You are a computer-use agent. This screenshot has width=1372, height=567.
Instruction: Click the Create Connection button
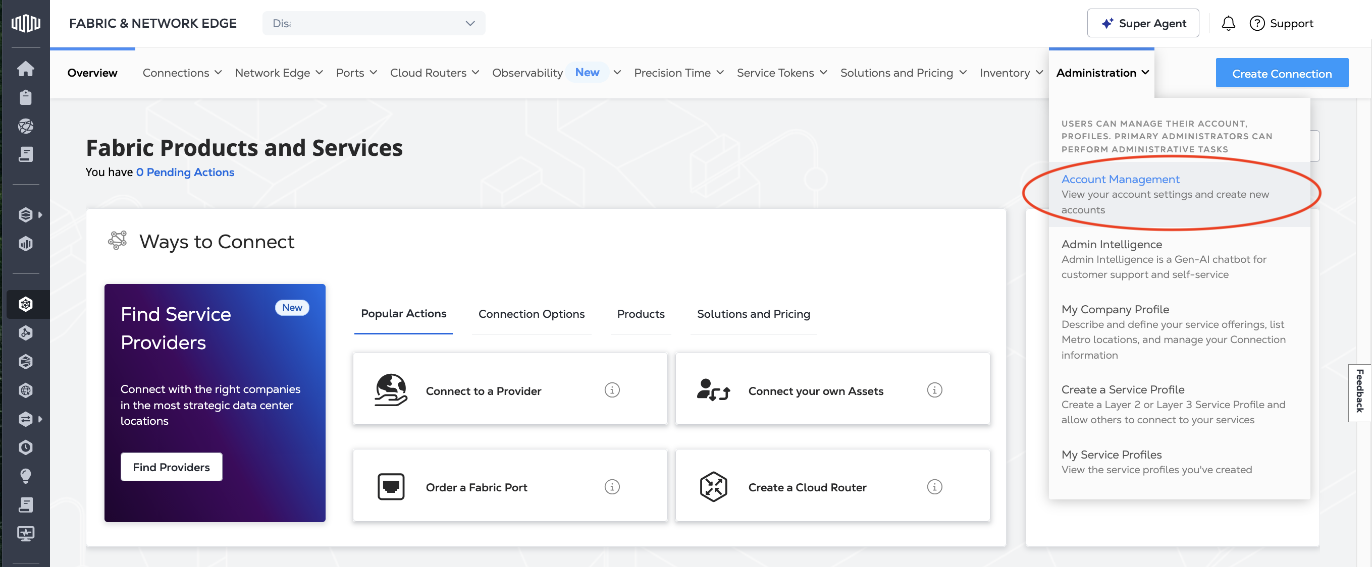[1282, 74]
